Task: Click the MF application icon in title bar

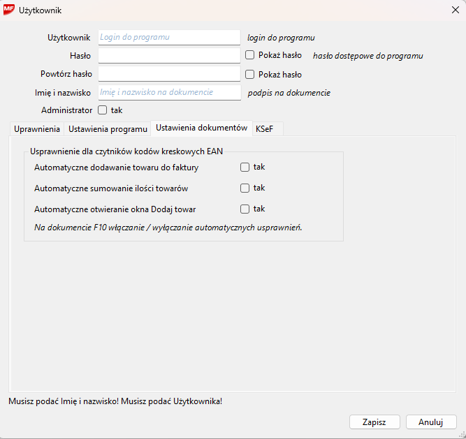Action: [10, 10]
